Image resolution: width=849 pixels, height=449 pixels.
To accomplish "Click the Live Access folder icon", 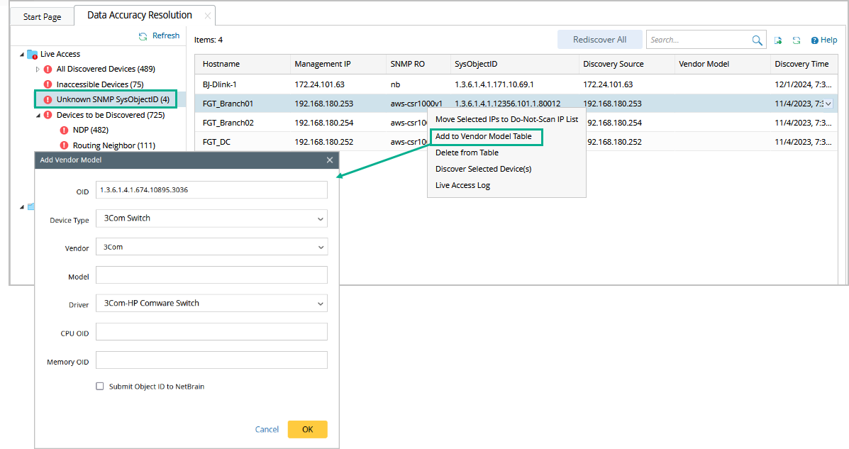I will click(x=32, y=54).
